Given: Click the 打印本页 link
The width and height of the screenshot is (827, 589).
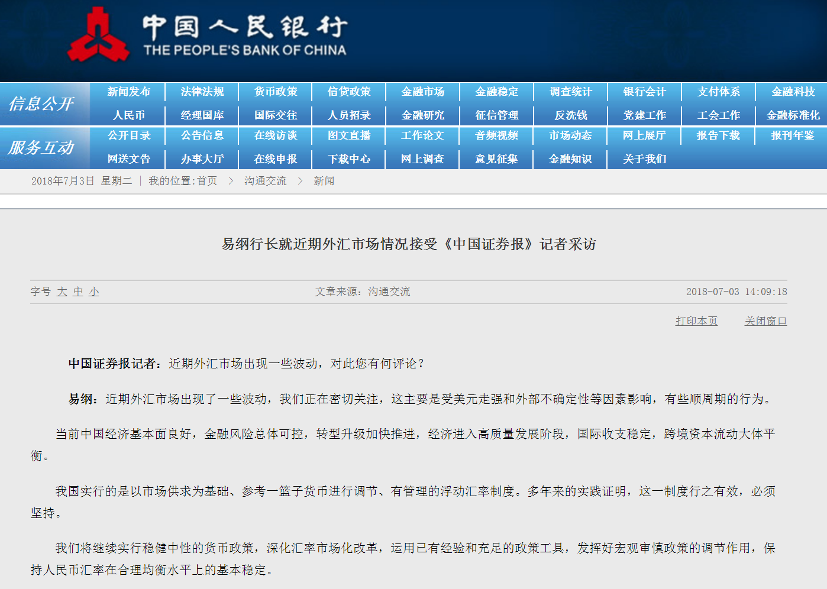Looking at the screenshot, I should pyautogui.click(x=696, y=321).
